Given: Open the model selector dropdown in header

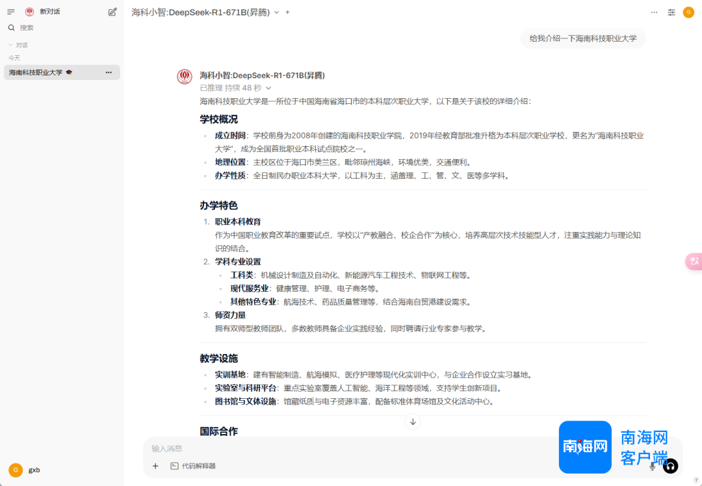Looking at the screenshot, I should pos(205,12).
